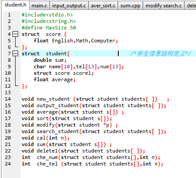Click num[13] in the char declaration

(111, 67)
